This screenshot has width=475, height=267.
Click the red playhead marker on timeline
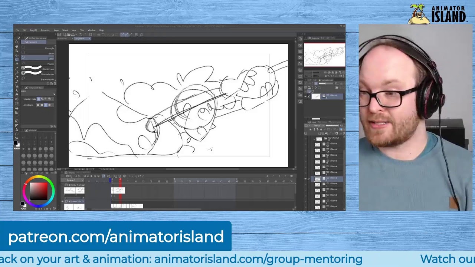(x=120, y=180)
